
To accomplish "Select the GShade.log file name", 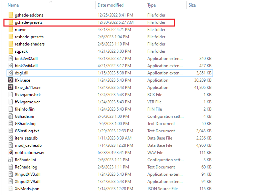I will tap(25, 124).
